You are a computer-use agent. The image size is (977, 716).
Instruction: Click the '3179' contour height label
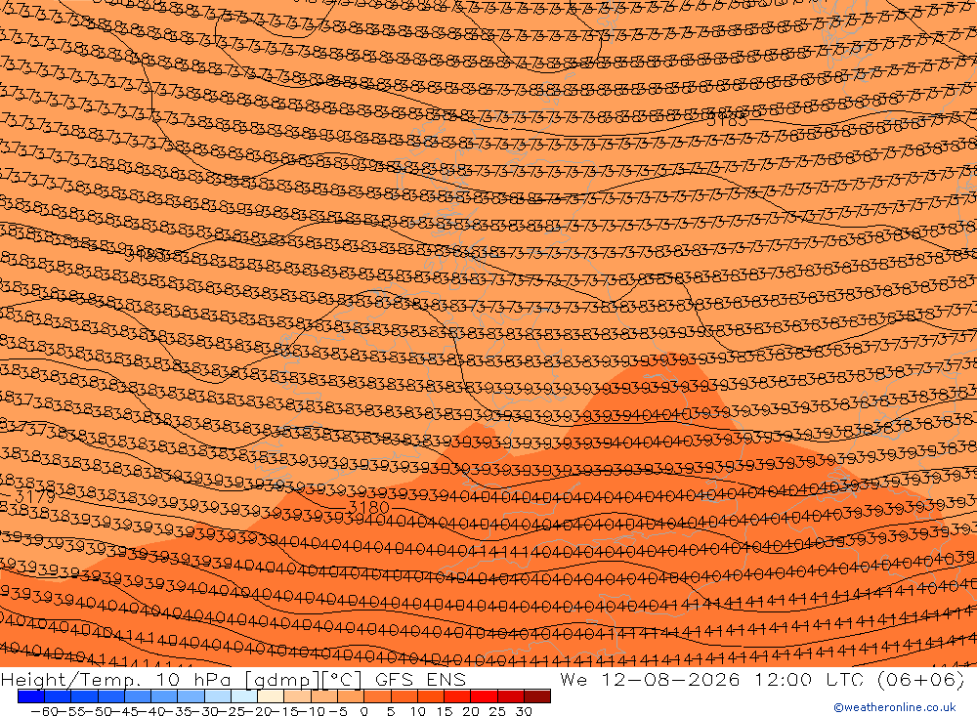tap(35, 497)
